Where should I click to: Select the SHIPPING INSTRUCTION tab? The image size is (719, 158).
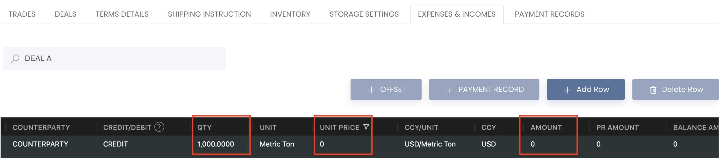209,14
